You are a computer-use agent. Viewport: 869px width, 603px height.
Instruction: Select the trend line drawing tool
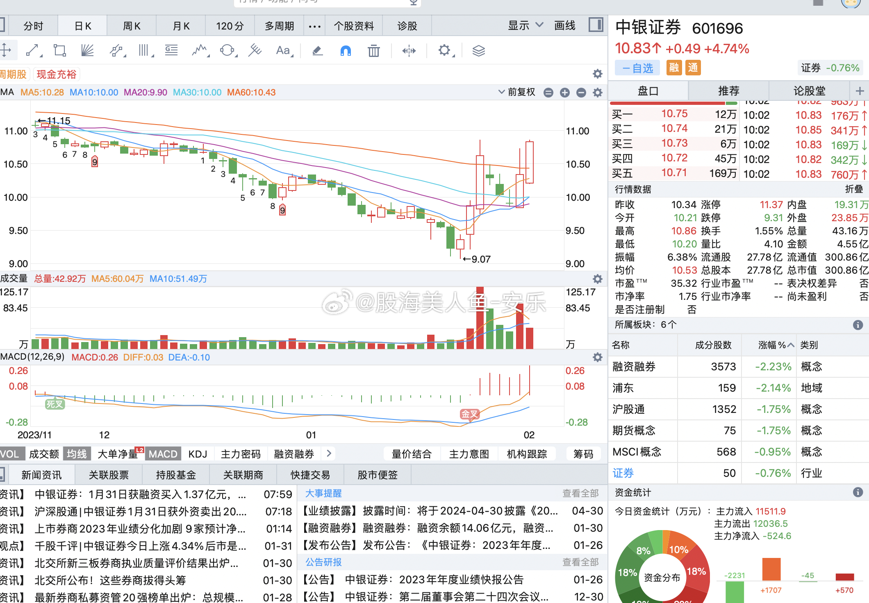tap(33, 50)
